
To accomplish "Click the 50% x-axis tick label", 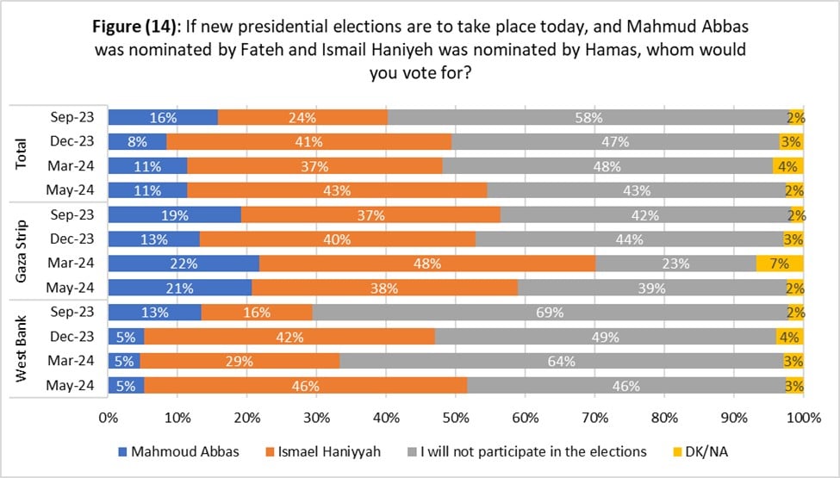I will [456, 418].
